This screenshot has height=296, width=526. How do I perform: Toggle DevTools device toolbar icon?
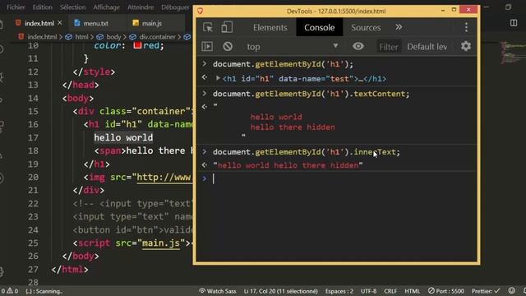pyautogui.click(x=227, y=27)
